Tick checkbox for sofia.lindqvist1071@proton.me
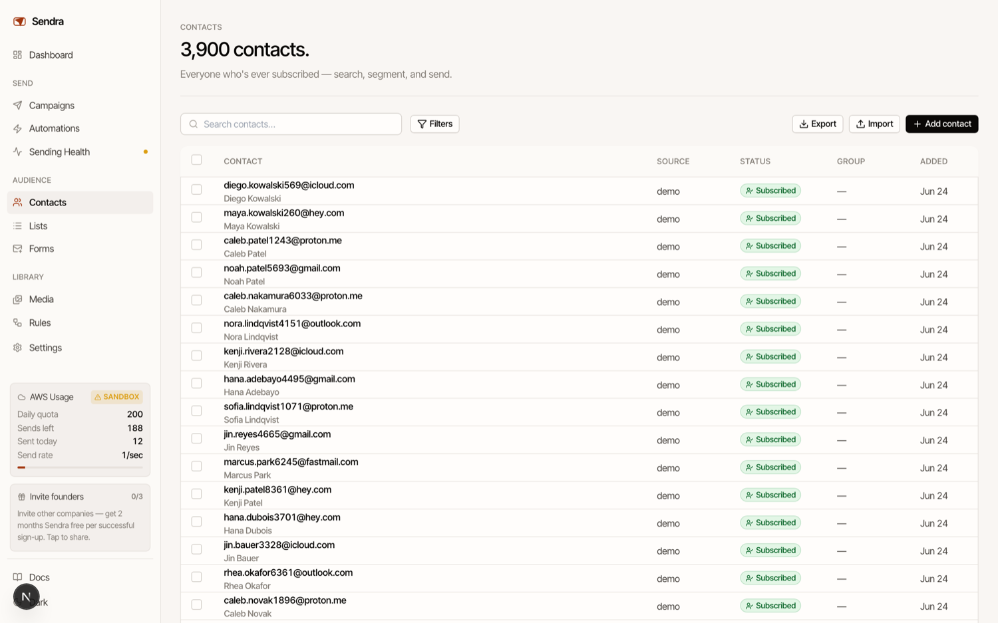Viewport: 998px width, 623px height. click(196, 411)
